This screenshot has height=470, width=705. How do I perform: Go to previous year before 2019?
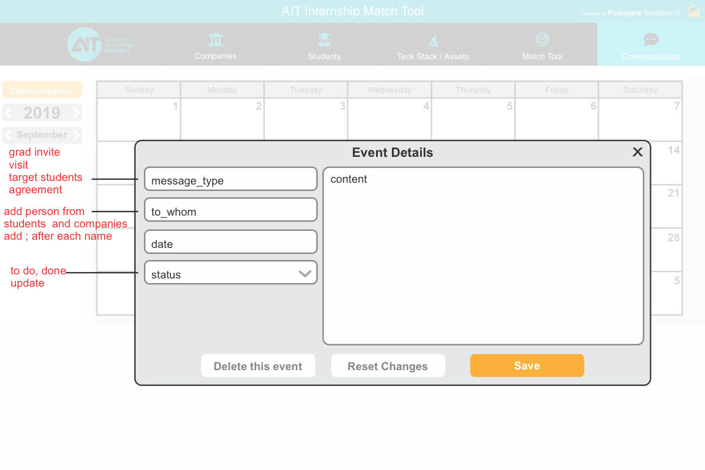coord(9,113)
